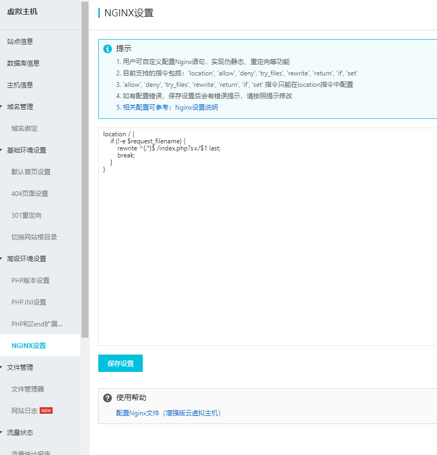Open the 数据库信息 sidebar item
Screen dimensions: 437x455
pyautogui.click(x=23, y=64)
